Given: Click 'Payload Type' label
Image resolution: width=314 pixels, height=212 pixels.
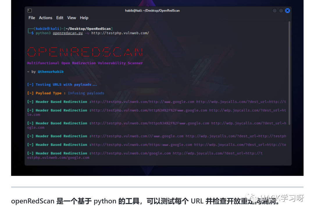Looking at the screenshot, I should click(x=49, y=93).
